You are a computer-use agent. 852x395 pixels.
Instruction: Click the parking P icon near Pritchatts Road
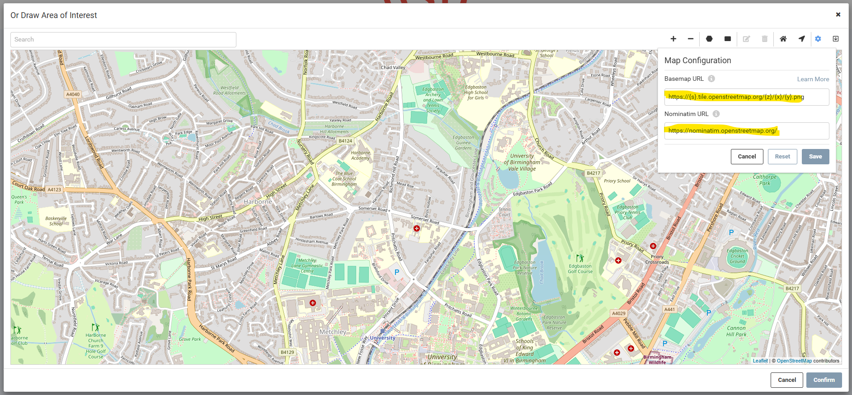(397, 272)
